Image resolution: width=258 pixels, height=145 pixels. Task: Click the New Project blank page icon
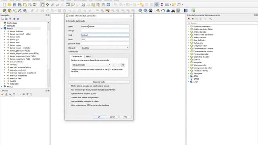pyautogui.click(x=4, y=4)
